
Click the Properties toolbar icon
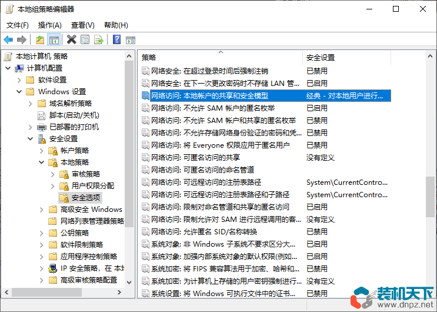85,40
